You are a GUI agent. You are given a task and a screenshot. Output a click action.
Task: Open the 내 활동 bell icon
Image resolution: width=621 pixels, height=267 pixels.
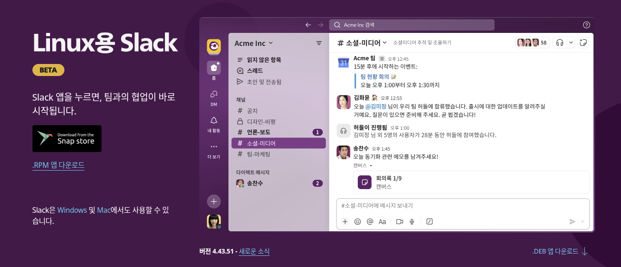214,120
